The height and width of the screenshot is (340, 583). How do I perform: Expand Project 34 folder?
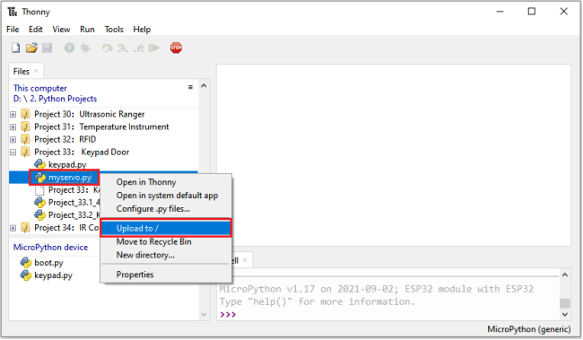13,228
